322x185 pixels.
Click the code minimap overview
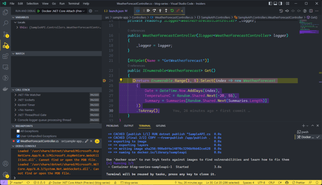click(309, 27)
